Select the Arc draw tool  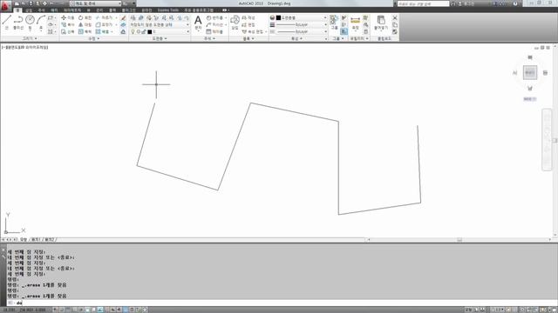pyautogui.click(x=41, y=22)
